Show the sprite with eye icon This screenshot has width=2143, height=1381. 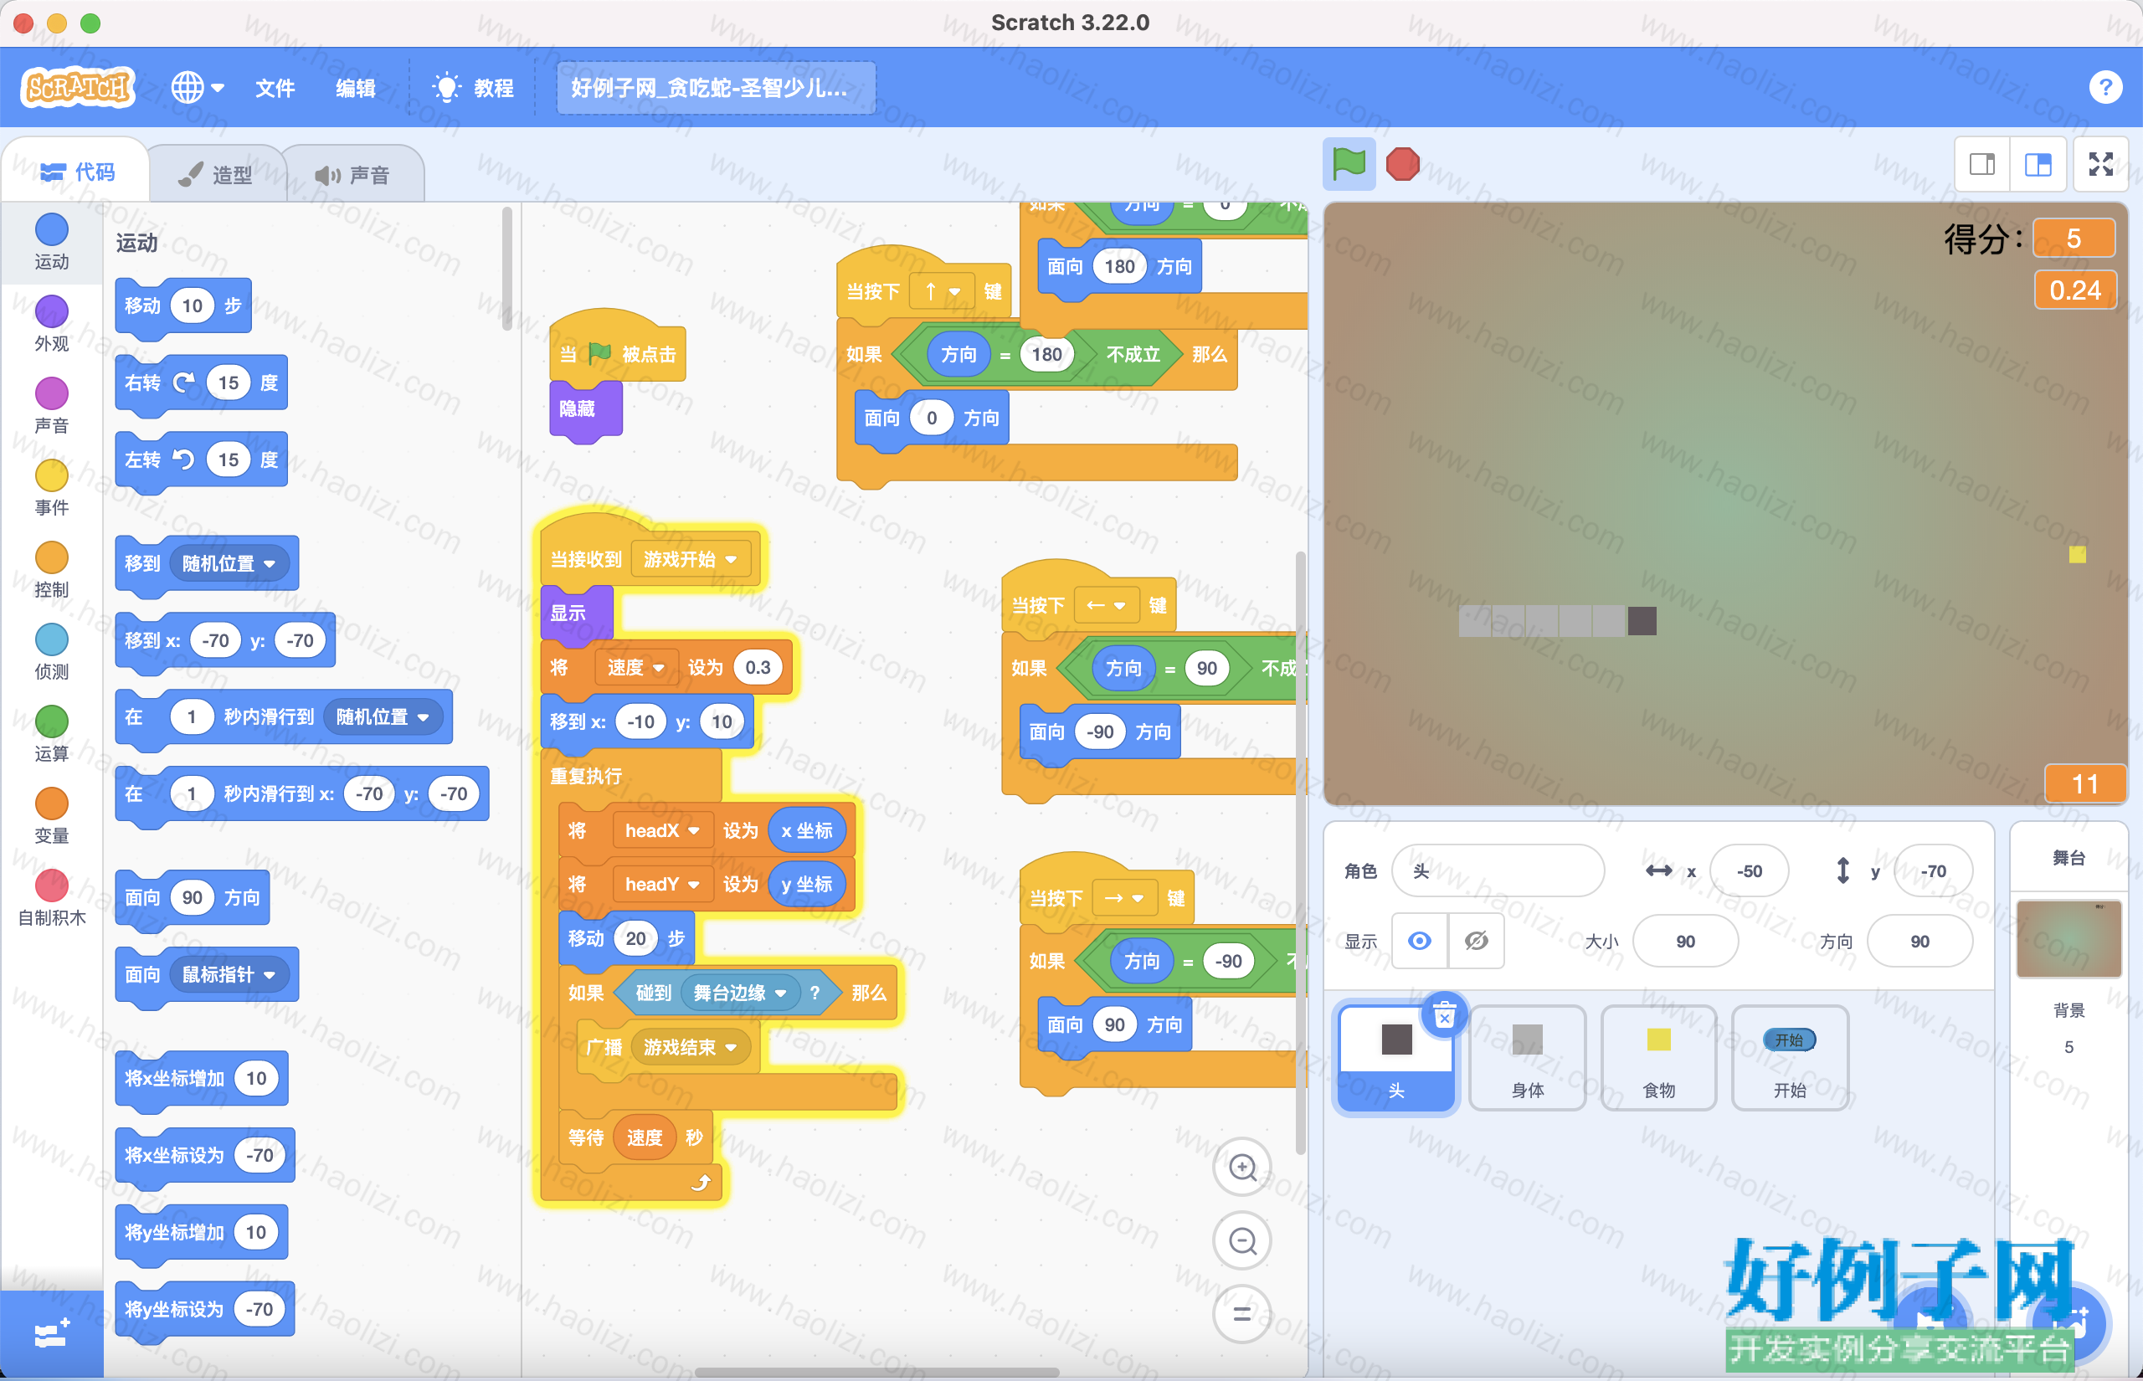[1420, 941]
